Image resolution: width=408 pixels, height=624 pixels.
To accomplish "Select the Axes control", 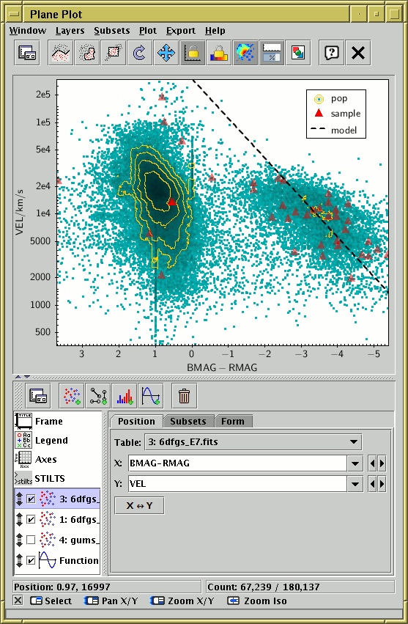I will click(x=57, y=459).
